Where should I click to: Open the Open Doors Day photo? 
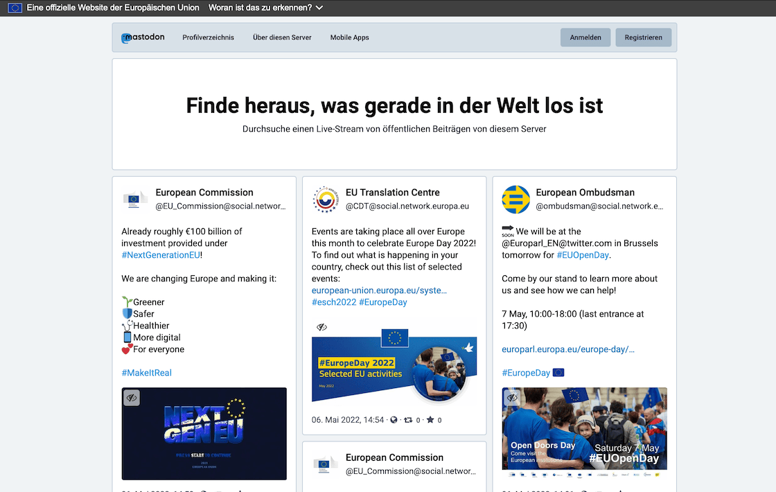coord(585,434)
